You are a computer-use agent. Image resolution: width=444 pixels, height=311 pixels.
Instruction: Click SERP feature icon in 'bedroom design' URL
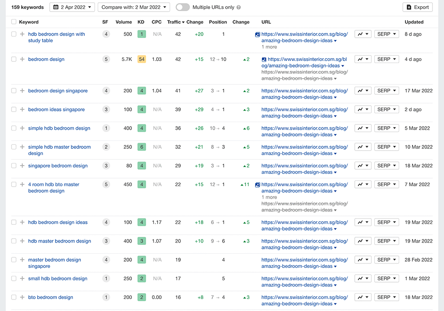pos(264,60)
